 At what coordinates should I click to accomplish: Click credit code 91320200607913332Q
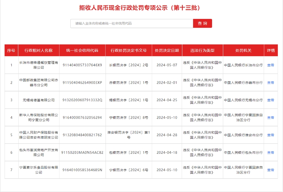coord(82,100)
